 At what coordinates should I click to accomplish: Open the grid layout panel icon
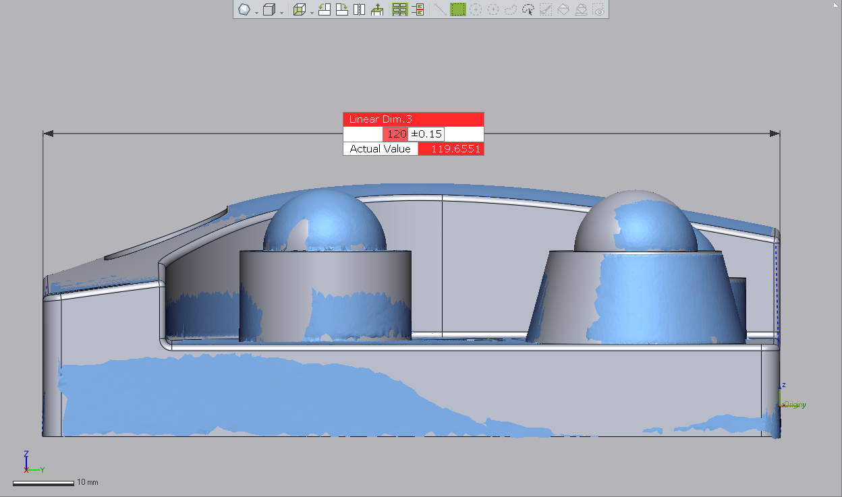[400, 9]
